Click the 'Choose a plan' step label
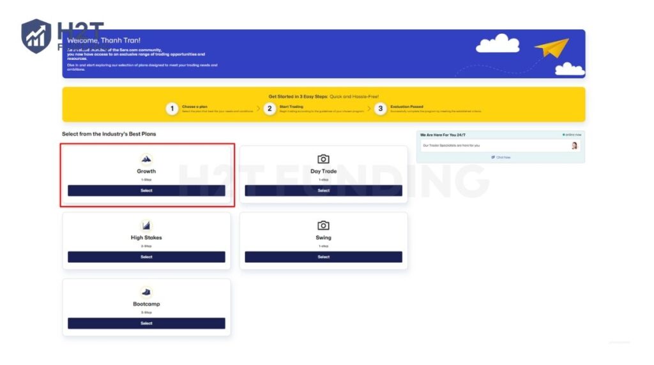Image resolution: width=654 pixels, height=365 pixels. point(195,107)
